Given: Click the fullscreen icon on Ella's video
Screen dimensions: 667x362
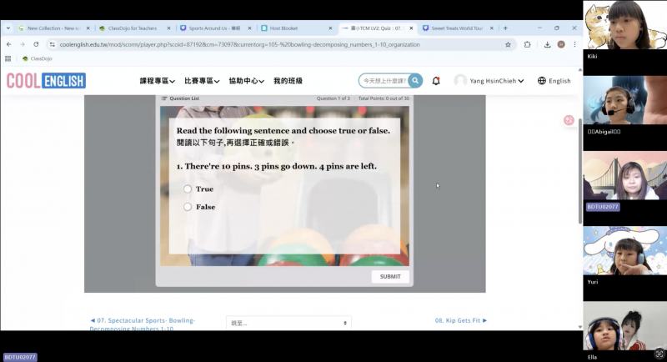Looking at the screenshot, I should pyautogui.click(x=659, y=354).
